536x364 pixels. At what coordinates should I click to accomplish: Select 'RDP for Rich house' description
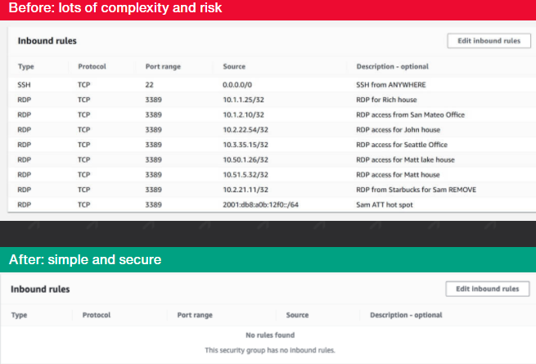click(386, 100)
